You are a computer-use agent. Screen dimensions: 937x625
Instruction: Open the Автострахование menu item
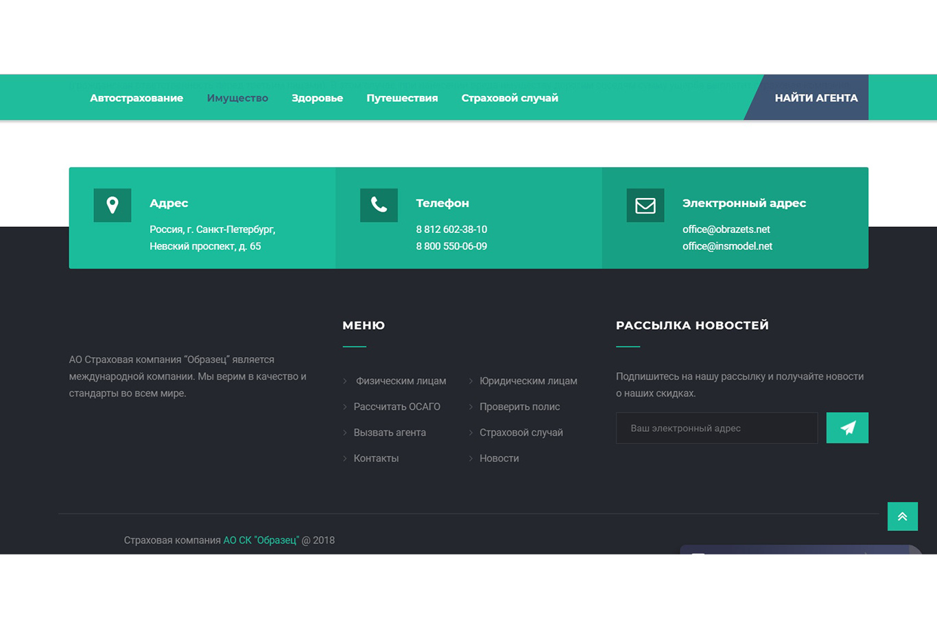[x=137, y=98]
